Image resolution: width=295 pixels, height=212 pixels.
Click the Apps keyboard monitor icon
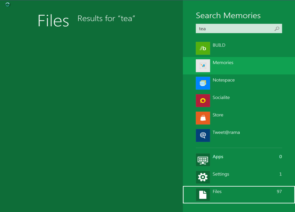tap(203, 160)
